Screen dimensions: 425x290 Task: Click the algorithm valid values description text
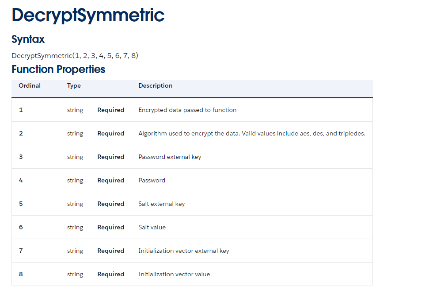(251, 133)
